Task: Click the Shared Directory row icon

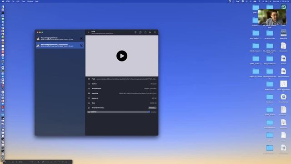Action: (x=89, y=108)
